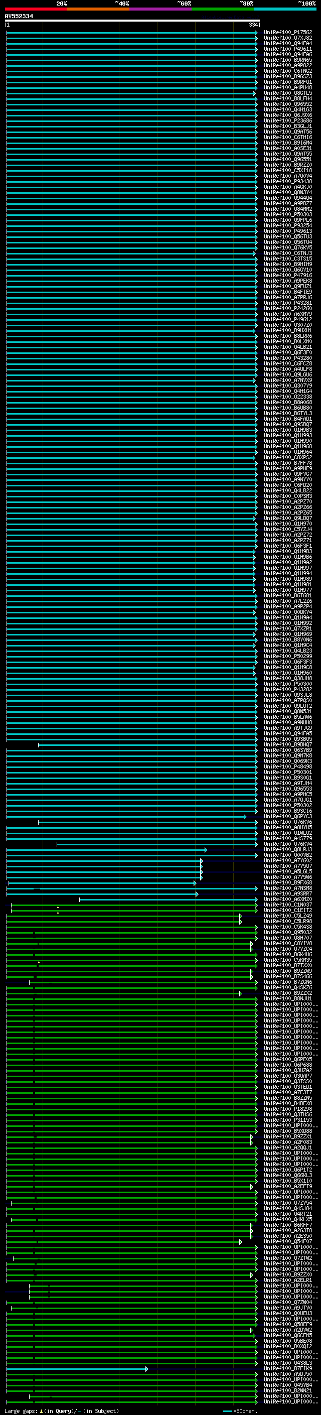Click the green ~80% identity legend segment

pos(223,9)
